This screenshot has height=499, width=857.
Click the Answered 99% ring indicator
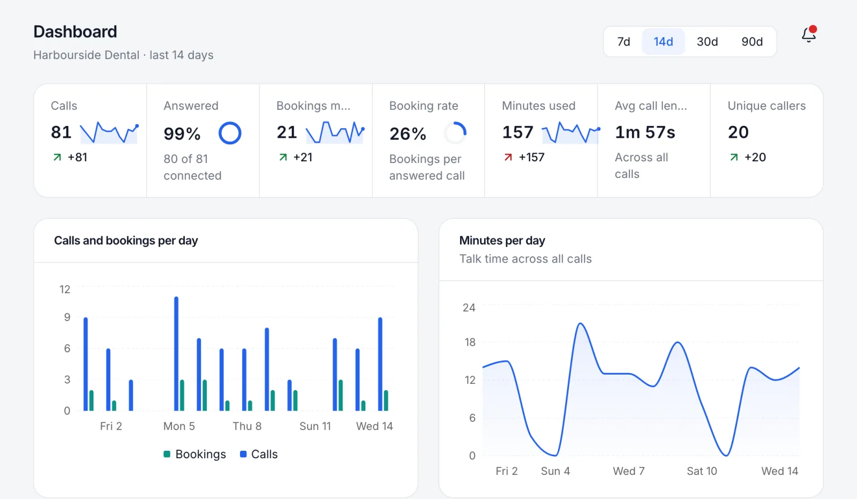click(230, 133)
